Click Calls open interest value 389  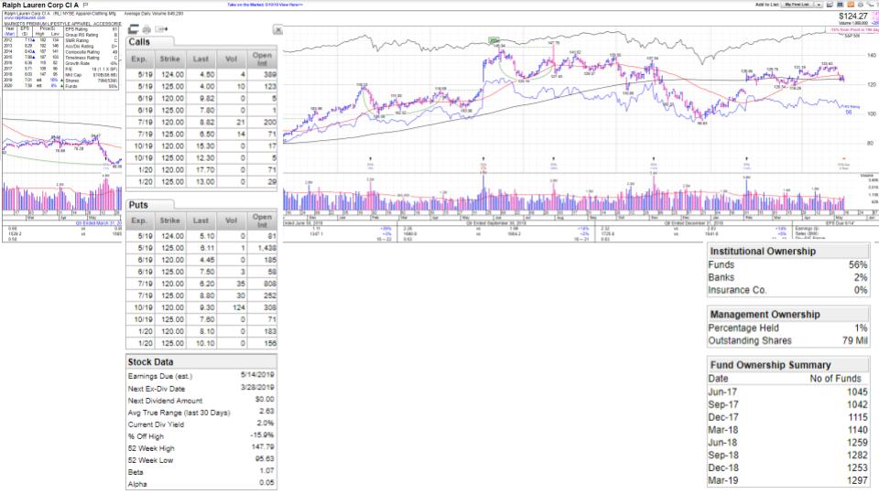point(270,74)
